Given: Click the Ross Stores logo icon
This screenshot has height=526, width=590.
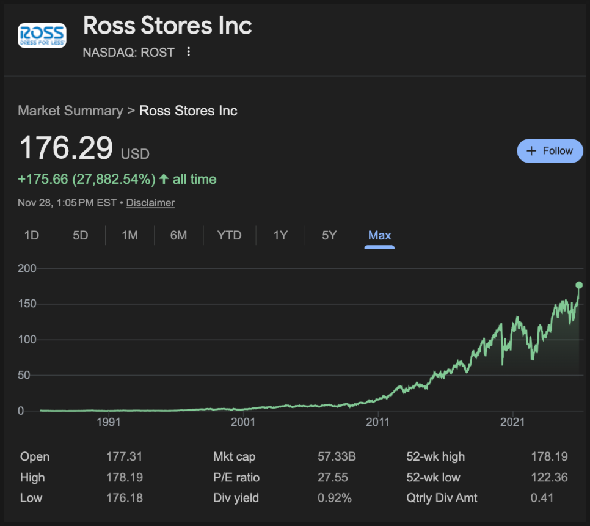Looking at the screenshot, I should [x=42, y=36].
